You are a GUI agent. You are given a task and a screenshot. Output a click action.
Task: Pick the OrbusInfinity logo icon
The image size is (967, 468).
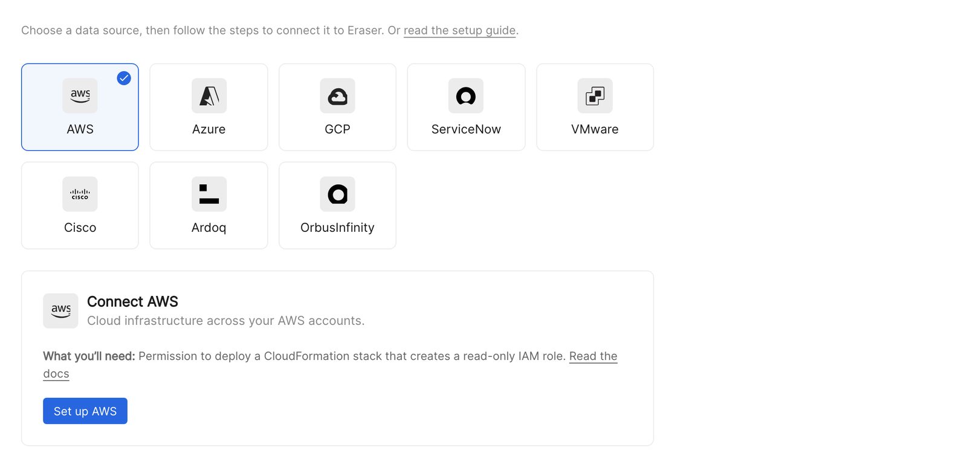click(x=337, y=194)
